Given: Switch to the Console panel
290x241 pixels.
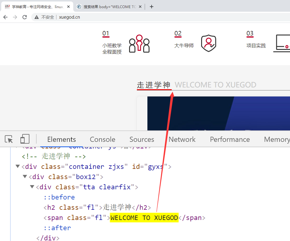Looking at the screenshot, I should pos(102,139).
